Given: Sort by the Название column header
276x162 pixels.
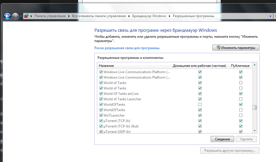Looking at the screenshot, I should pyautogui.click(x=134, y=66).
